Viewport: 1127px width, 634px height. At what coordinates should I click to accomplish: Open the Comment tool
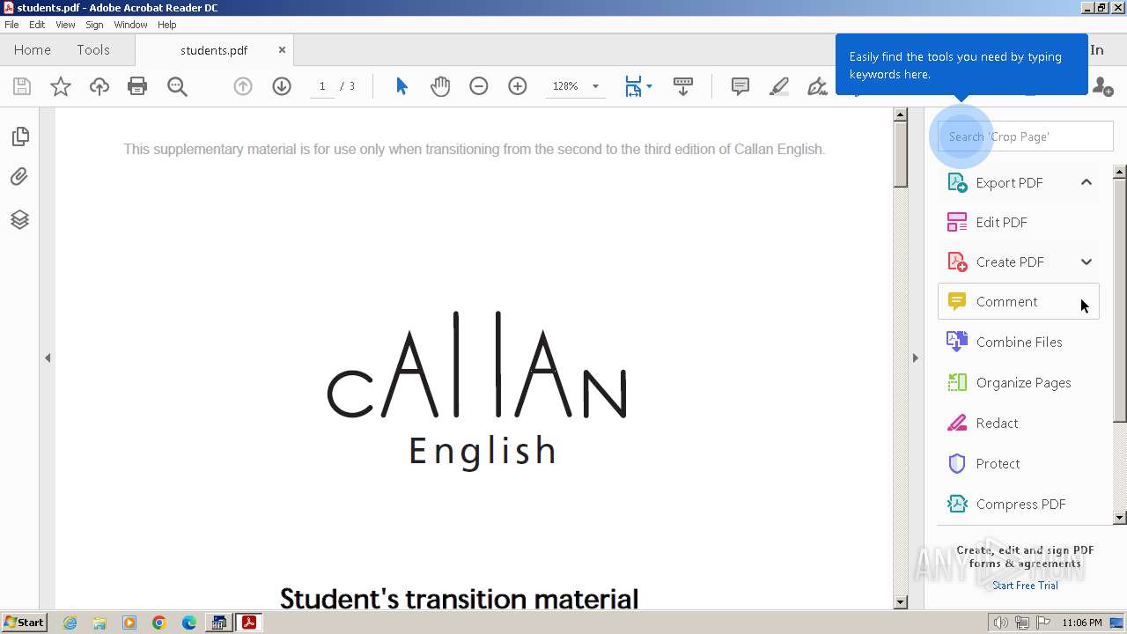tap(1019, 301)
